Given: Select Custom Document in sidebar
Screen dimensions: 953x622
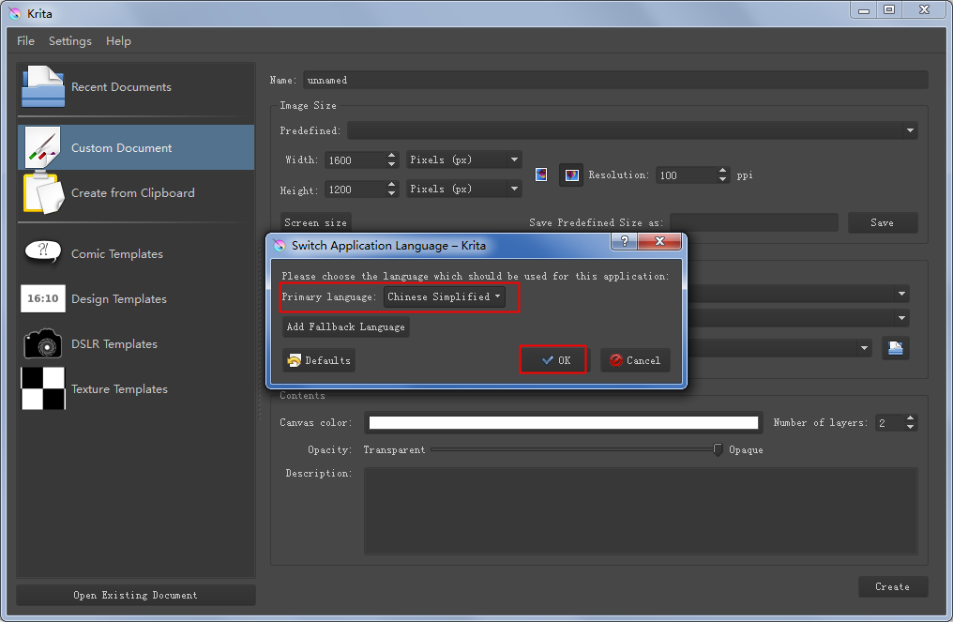Looking at the screenshot, I should pos(136,147).
